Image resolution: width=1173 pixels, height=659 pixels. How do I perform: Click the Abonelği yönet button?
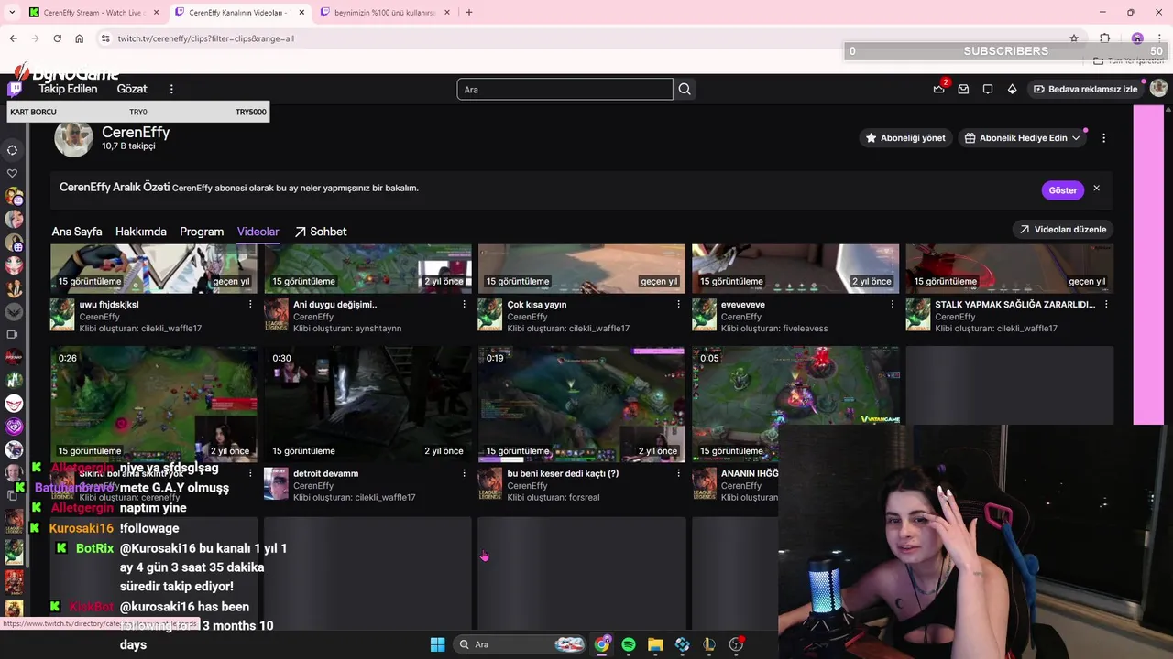click(x=905, y=138)
